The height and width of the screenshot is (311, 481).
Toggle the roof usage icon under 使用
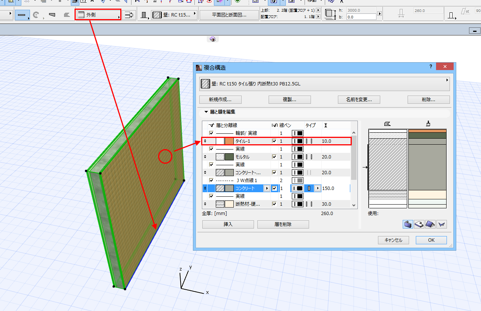point(430,224)
